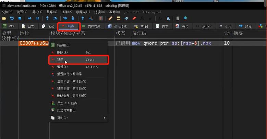Switch to the 内存布局 tab
Screen dimensions: 267x139
pos(91,26)
